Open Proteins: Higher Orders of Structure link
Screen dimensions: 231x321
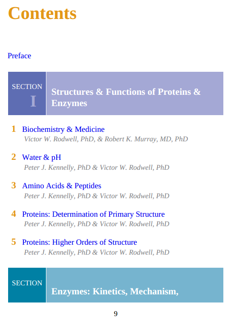pos(79,242)
